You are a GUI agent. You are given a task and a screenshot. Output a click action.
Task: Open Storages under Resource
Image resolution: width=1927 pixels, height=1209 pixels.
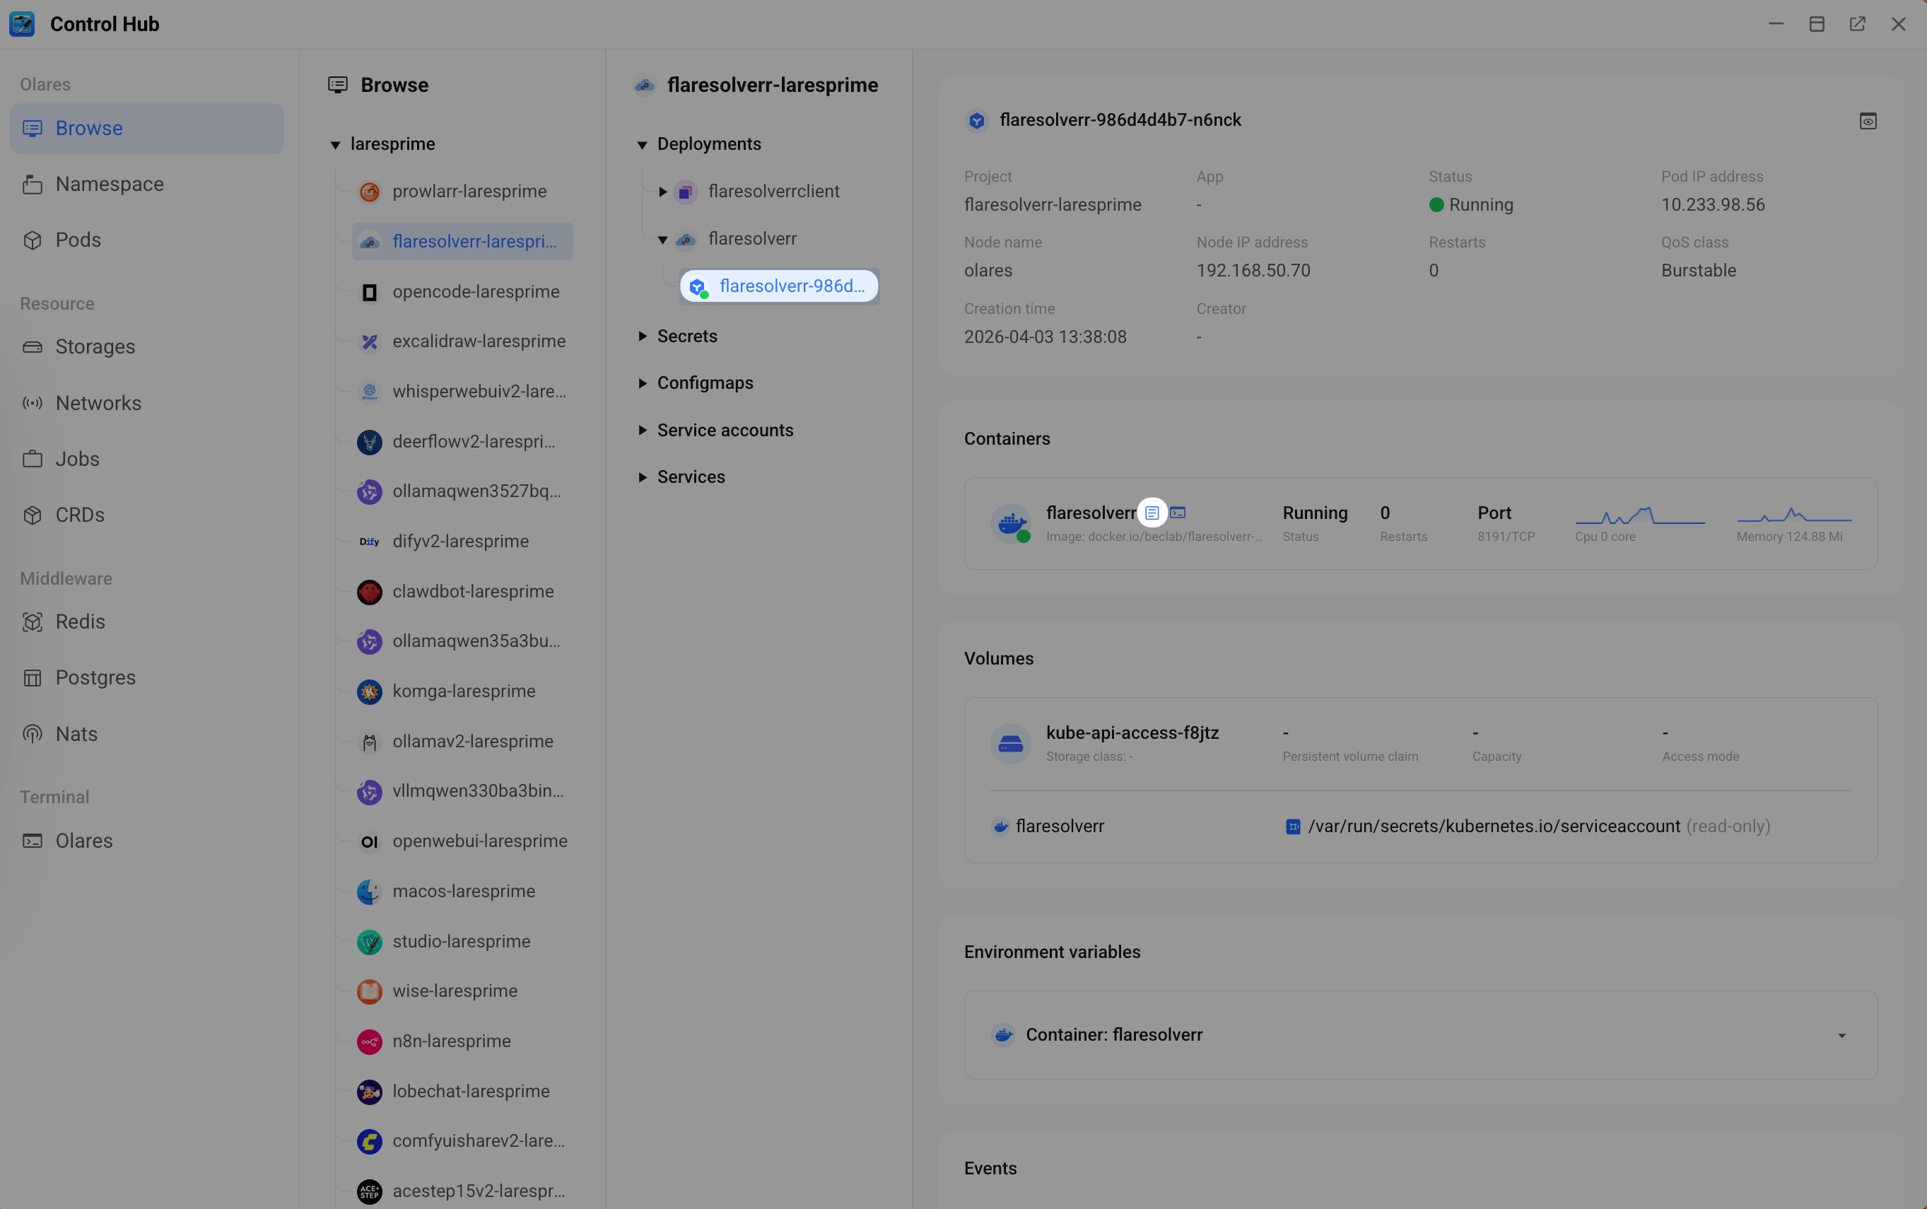pyautogui.click(x=95, y=346)
